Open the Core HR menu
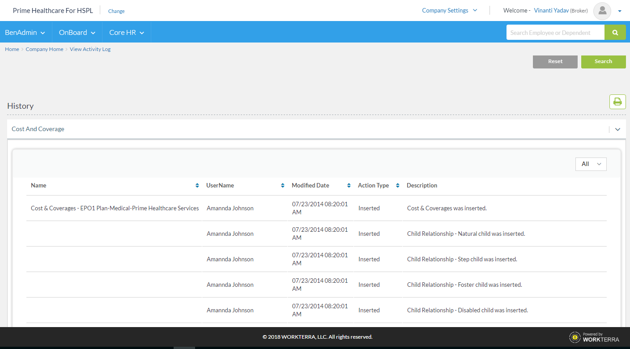The width and height of the screenshot is (630, 349). pos(127,33)
